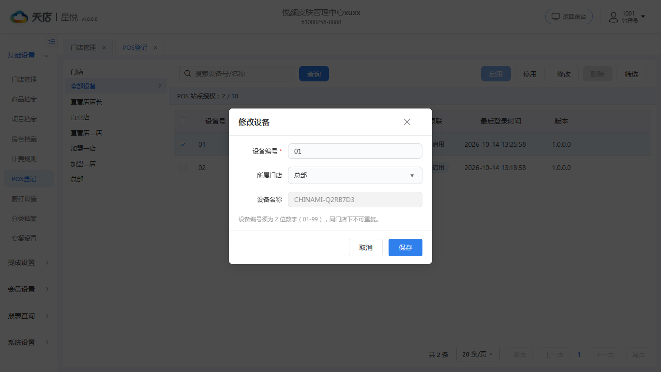Close the 修改设备 dialog with X icon
Screen dimensions: 661x372
coord(407,122)
